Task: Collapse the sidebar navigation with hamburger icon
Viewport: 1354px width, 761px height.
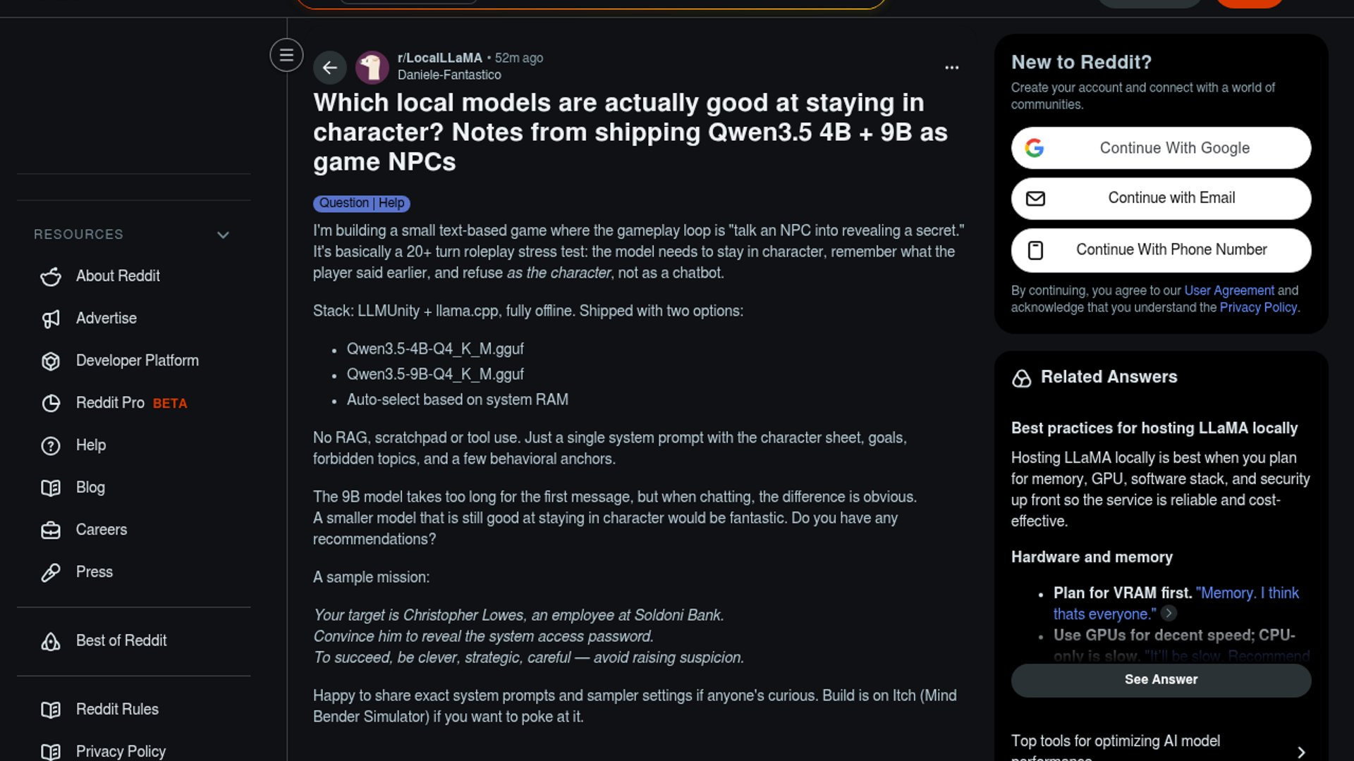Action: point(286,55)
